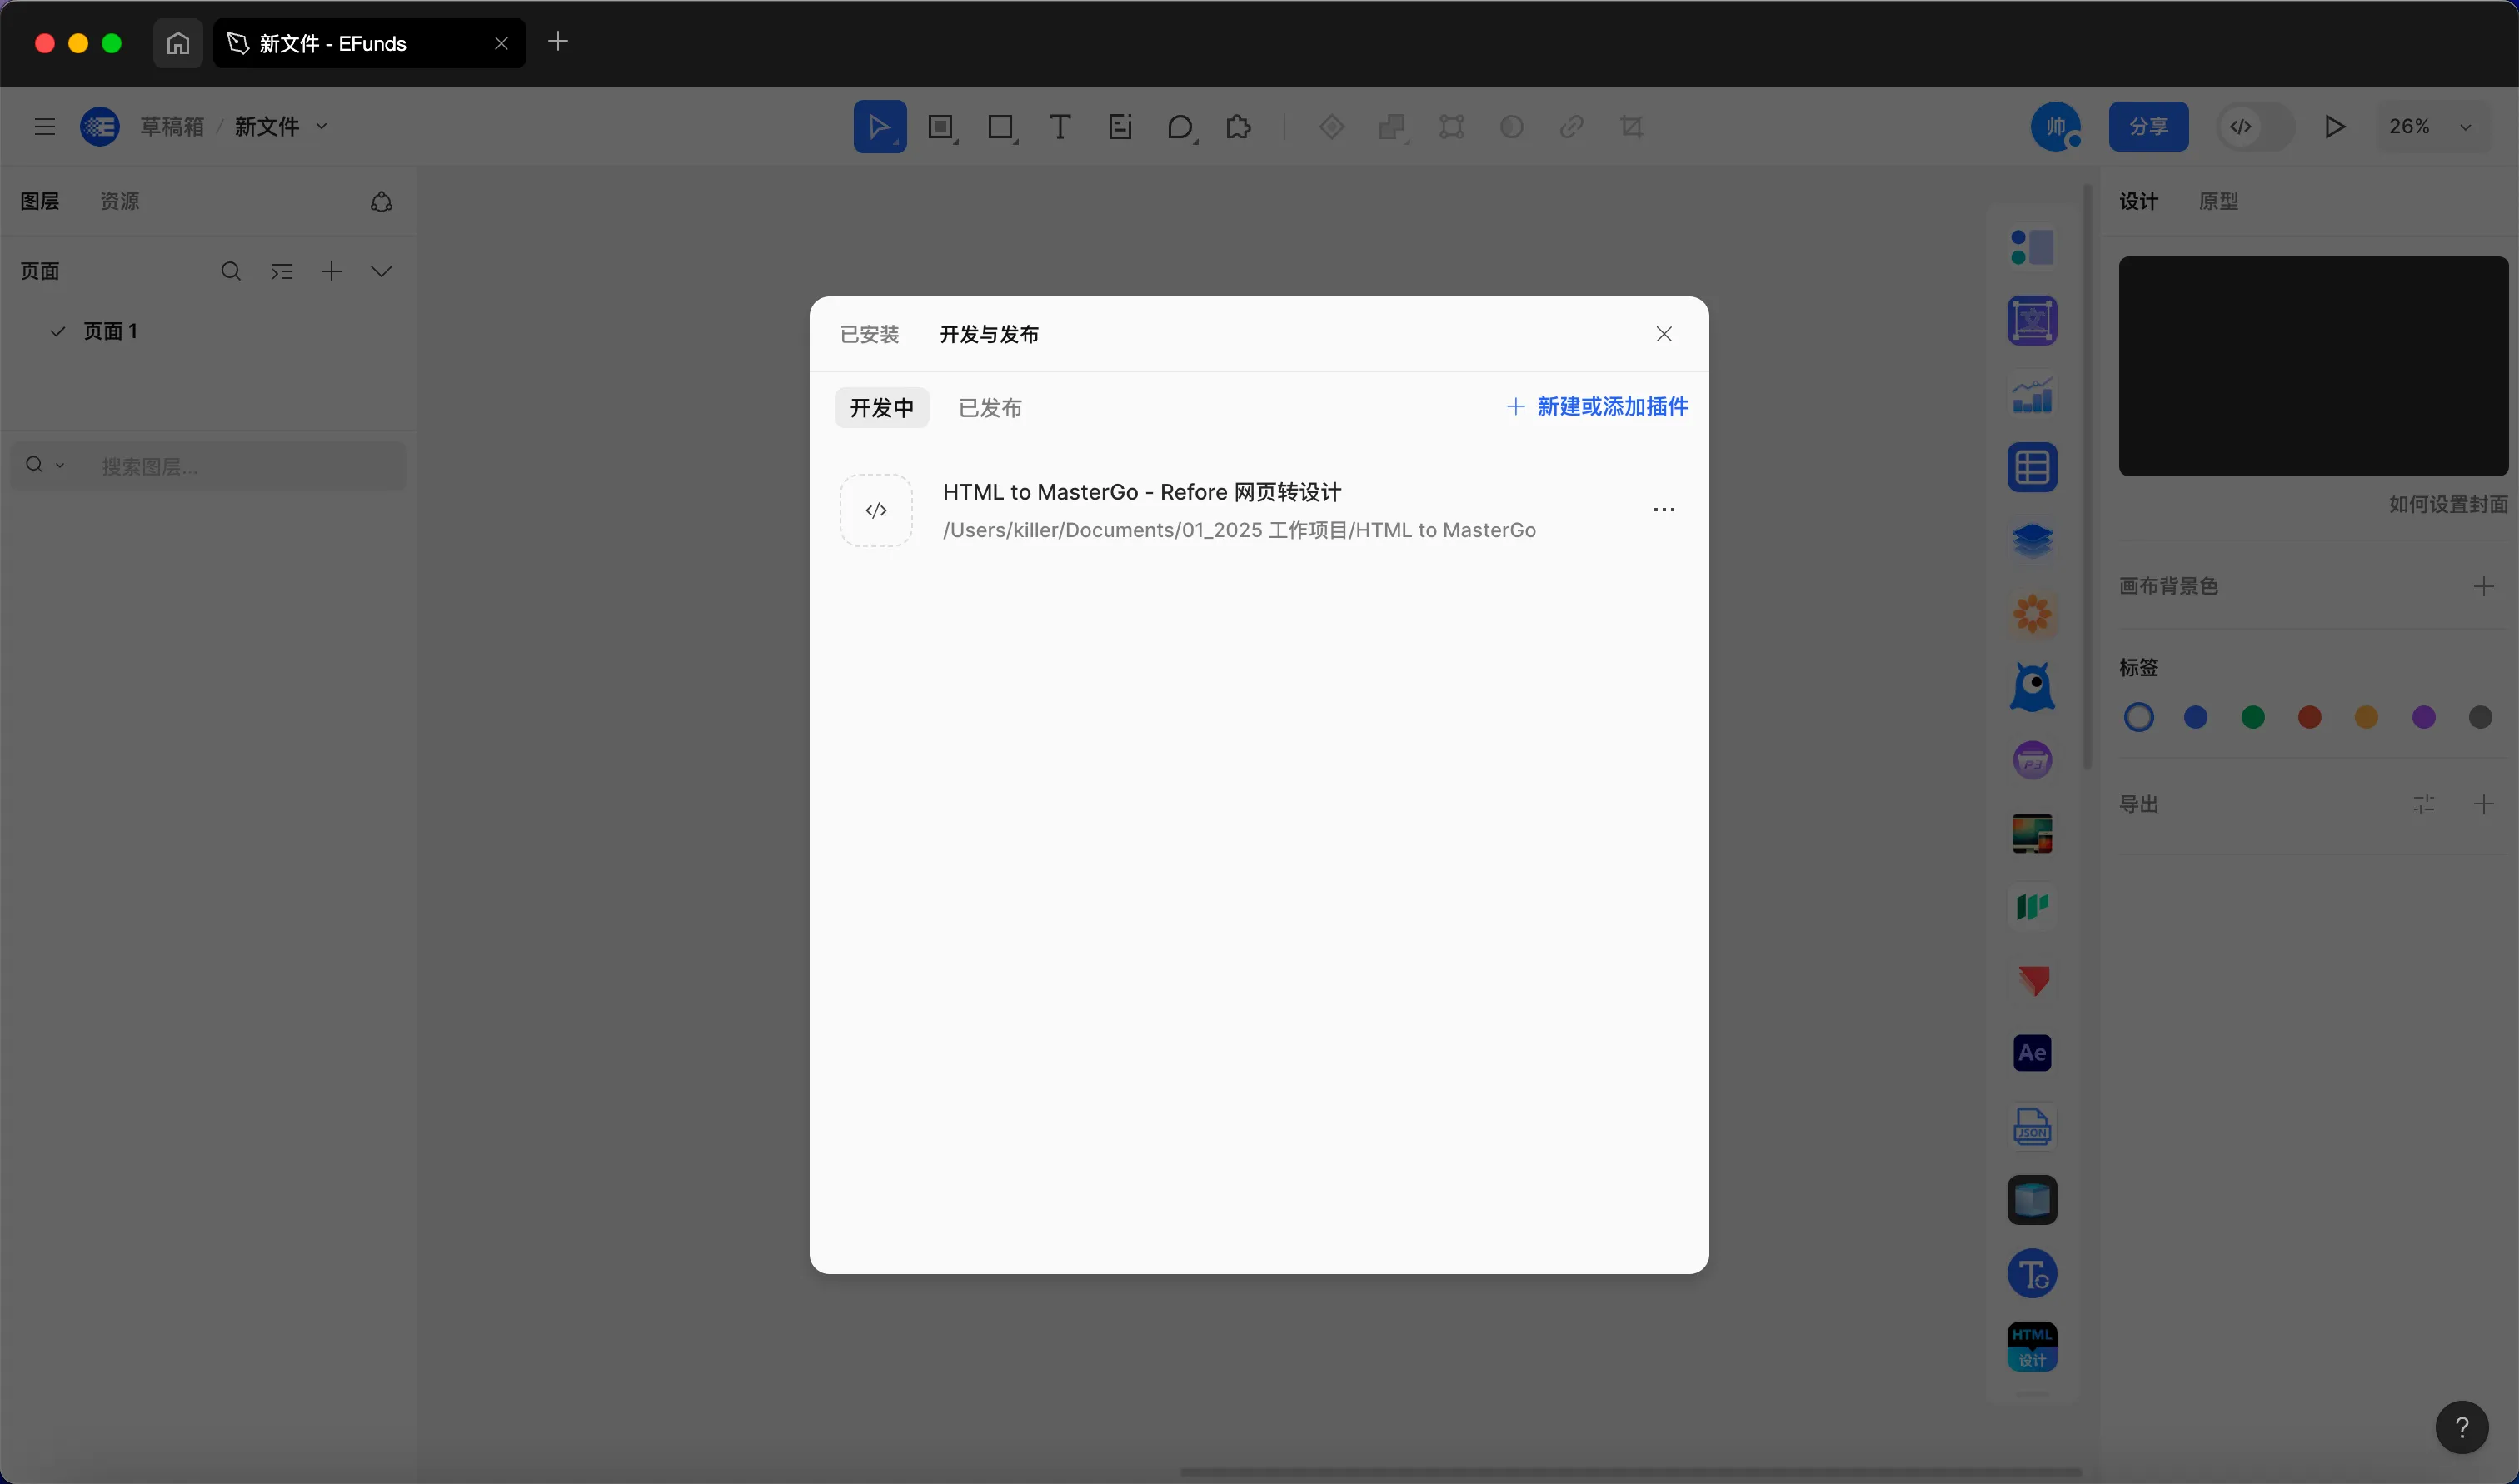Toggle the developer mode code switch
This screenshot has height=1484, width=2519.
click(2253, 127)
